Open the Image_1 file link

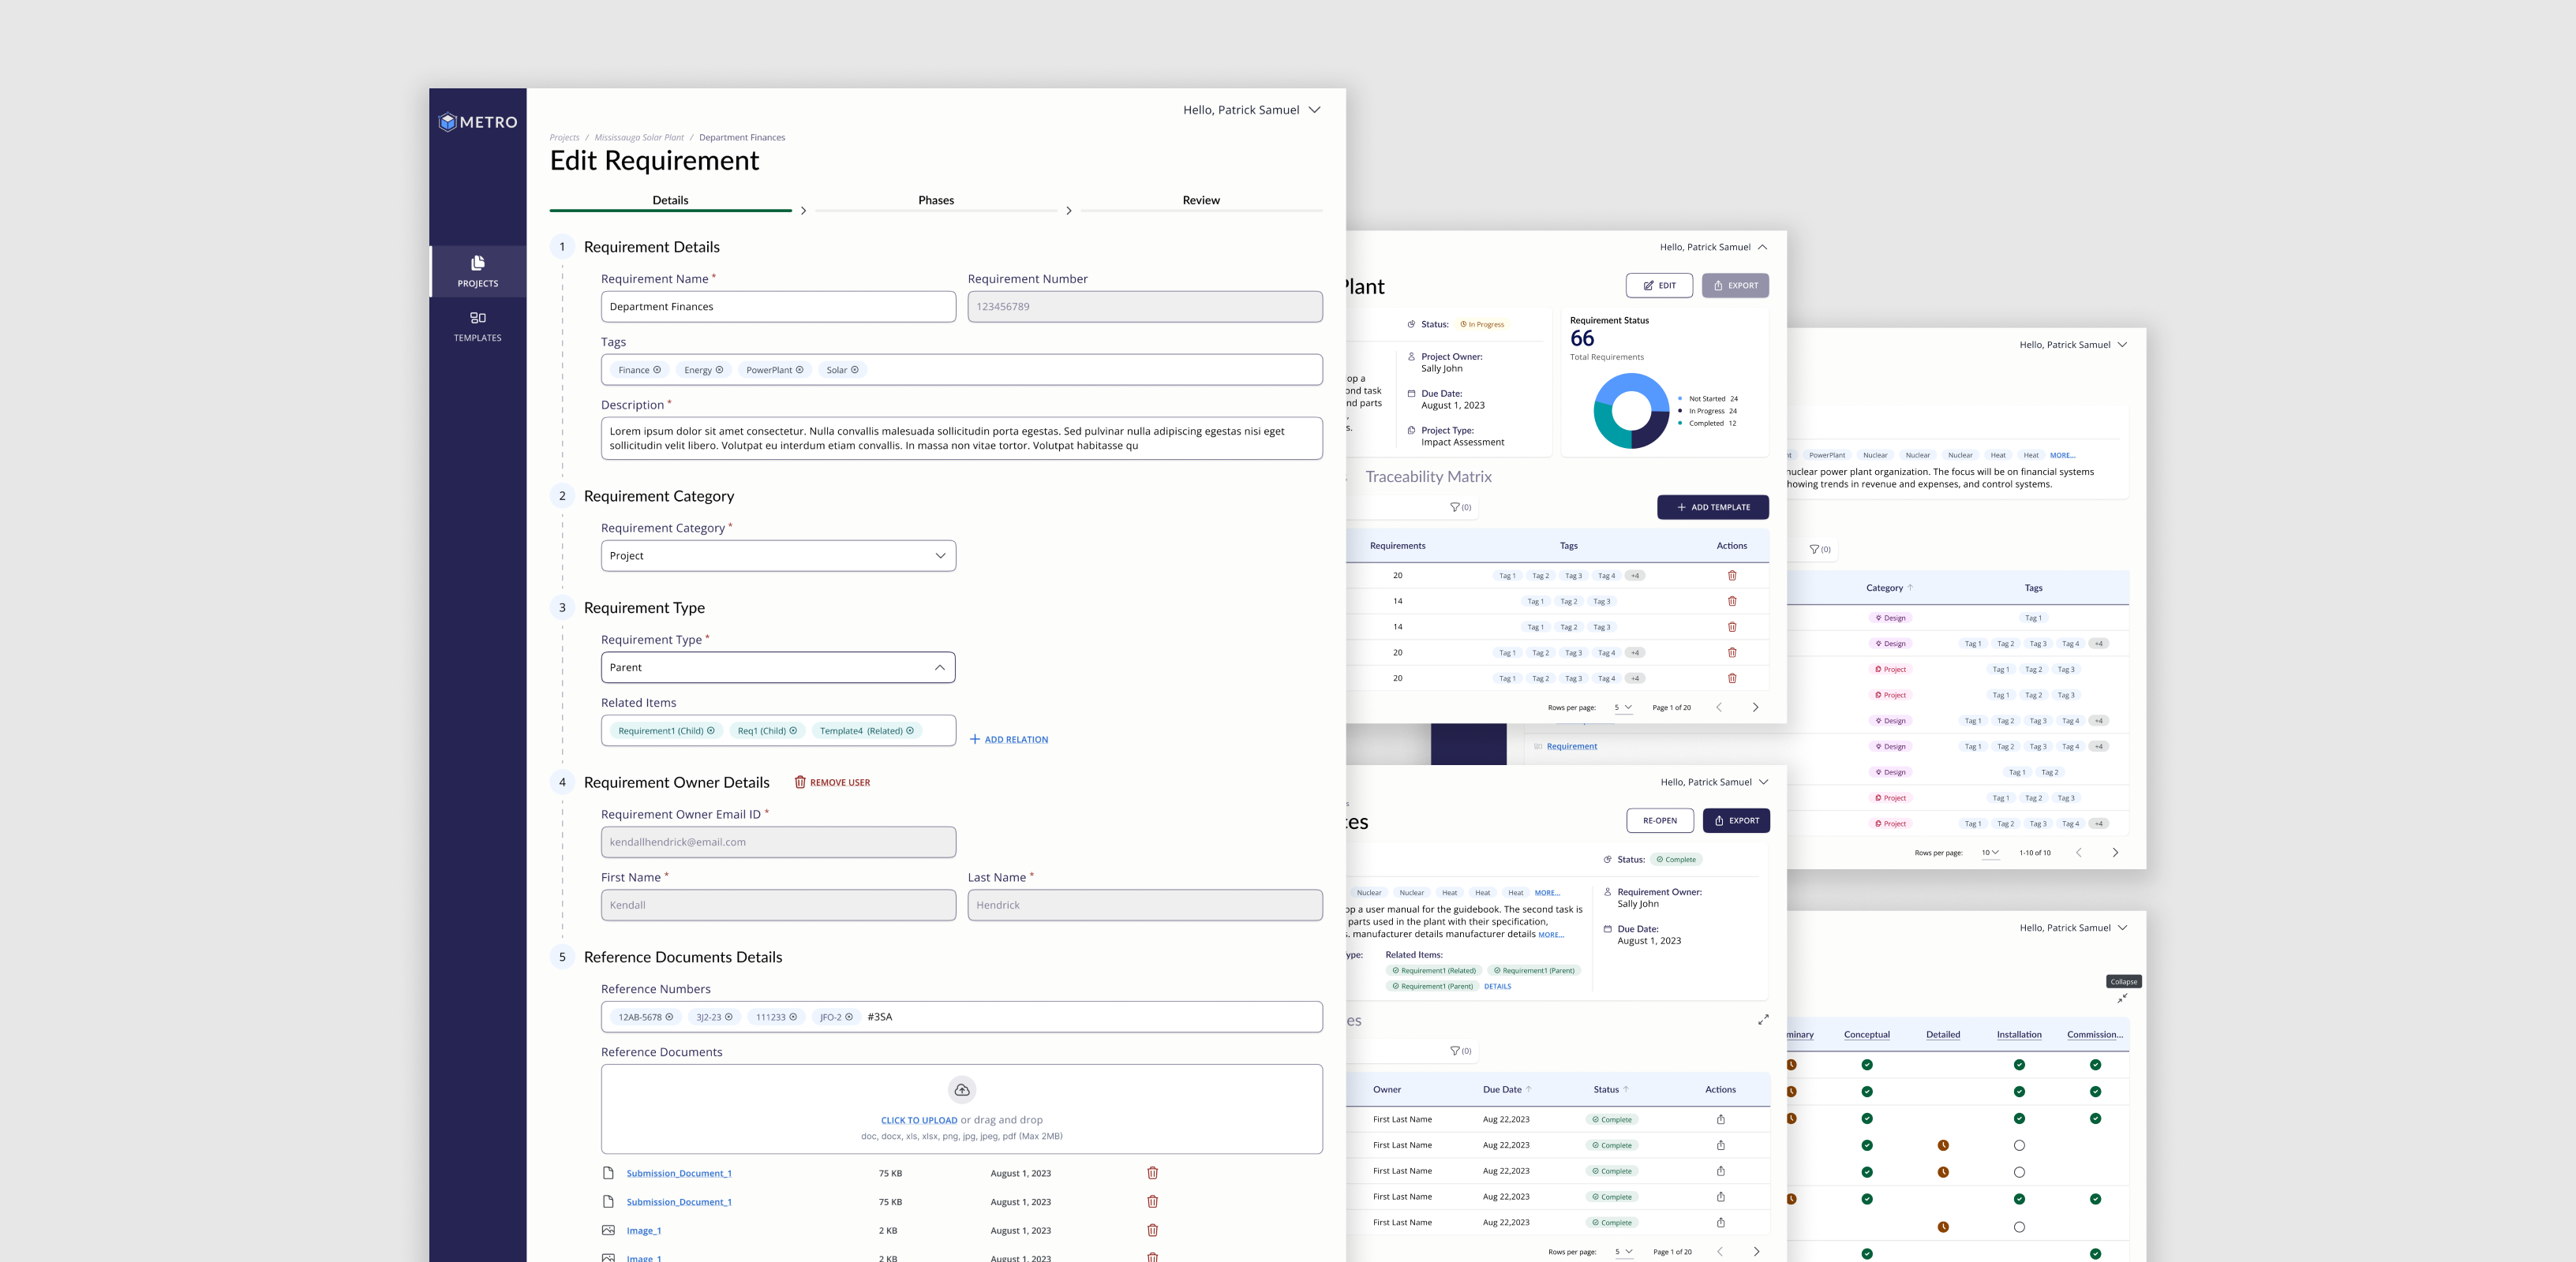(x=644, y=1230)
